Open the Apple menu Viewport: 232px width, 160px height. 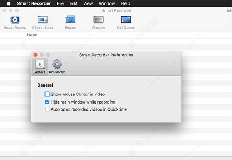tap(9, 3)
